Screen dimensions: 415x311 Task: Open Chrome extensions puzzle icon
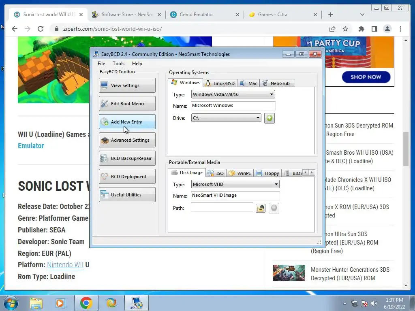361,29
